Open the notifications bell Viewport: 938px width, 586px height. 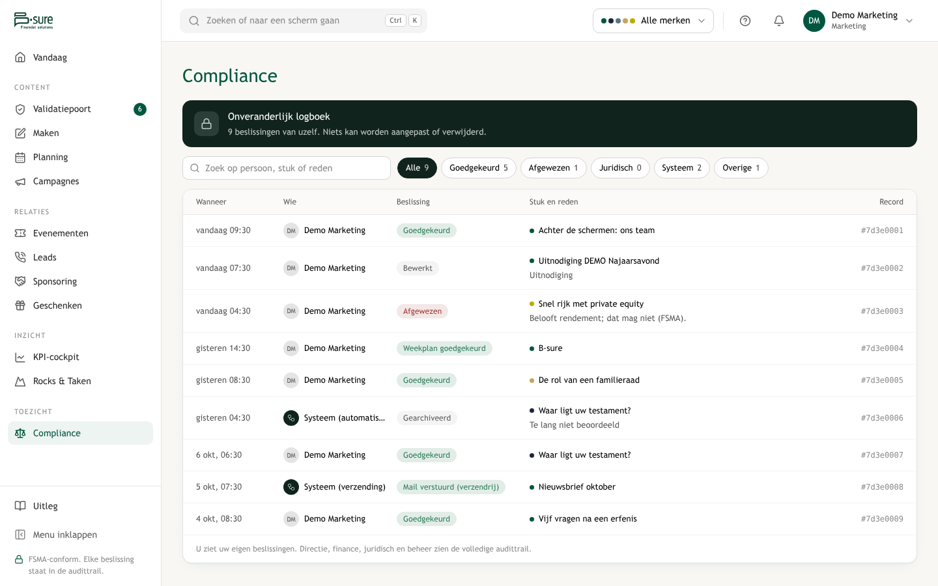pyautogui.click(x=779, y=21)
